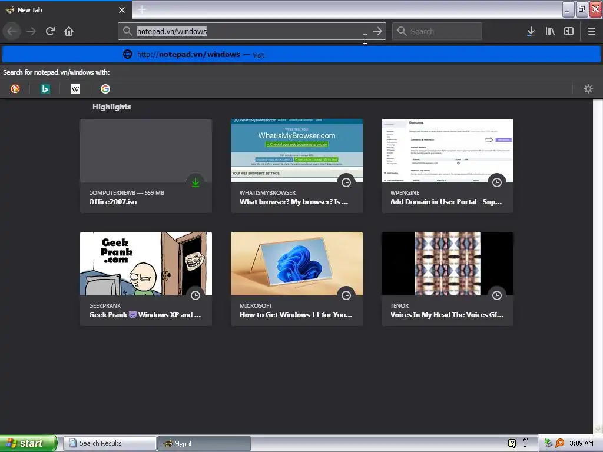Image resolution: width=603 pixels, height=452 pixels.
Task: Click the Windows start button
Action: click(x=28, y=443)
